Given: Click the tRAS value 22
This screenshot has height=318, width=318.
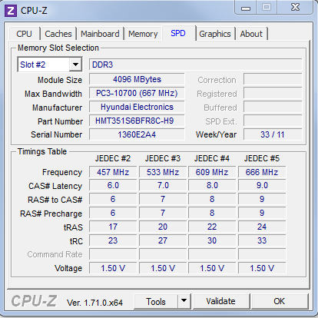Looking at the screenshot, I should pos(212,227).
